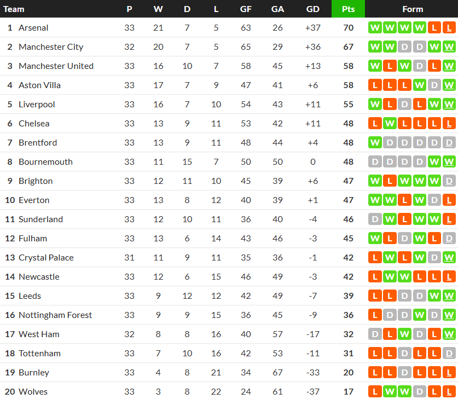458x405 pixels.
Task: Click Wolves' single draw form badge
Action: click(420, 391)
